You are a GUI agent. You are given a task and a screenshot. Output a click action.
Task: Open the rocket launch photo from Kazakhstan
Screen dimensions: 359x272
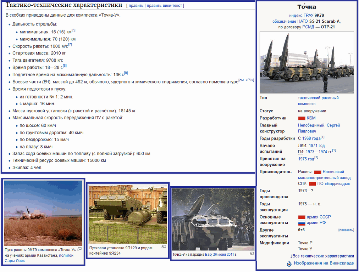[43, 213]
